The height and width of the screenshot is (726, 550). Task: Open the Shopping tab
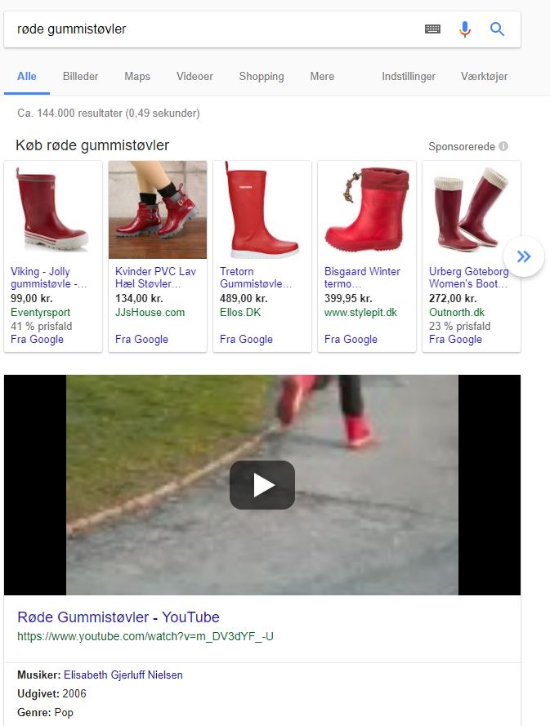click(262, 77)
